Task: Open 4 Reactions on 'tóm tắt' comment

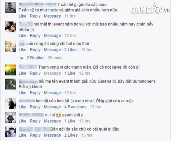Action: (x=75, y=107)
